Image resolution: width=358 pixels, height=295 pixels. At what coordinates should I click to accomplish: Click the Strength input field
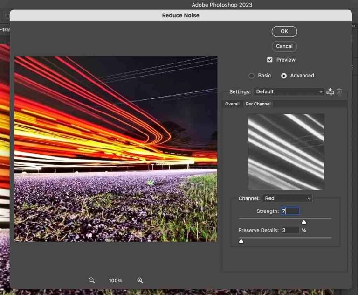click(x=290, y=211)
